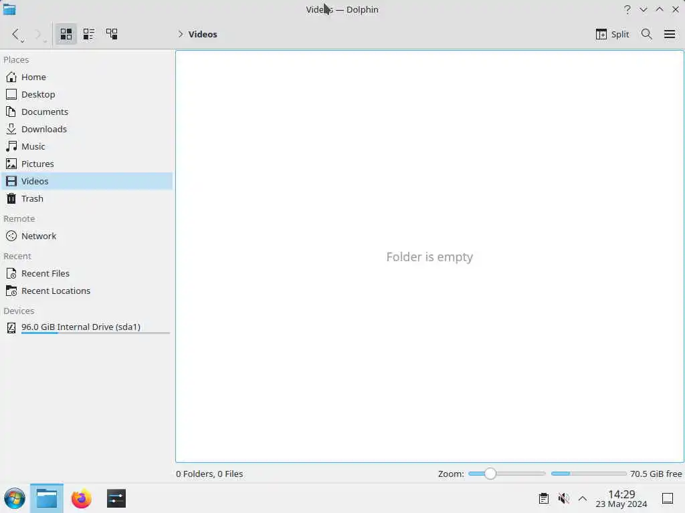Open Home in Places
The image size is (685, 513).
click(x=86, y=77)
